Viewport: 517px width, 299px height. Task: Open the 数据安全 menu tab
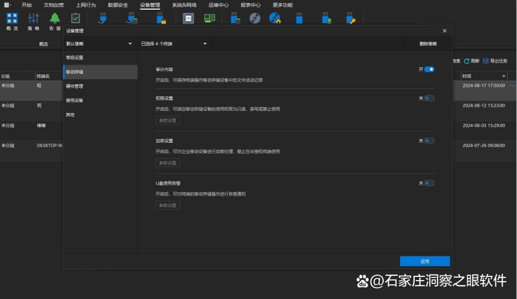118,5
